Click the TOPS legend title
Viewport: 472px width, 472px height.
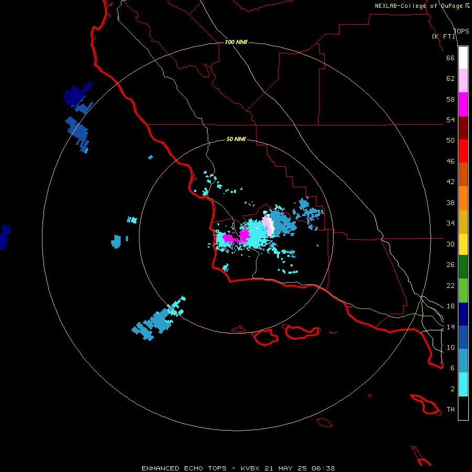coord(461,31)
